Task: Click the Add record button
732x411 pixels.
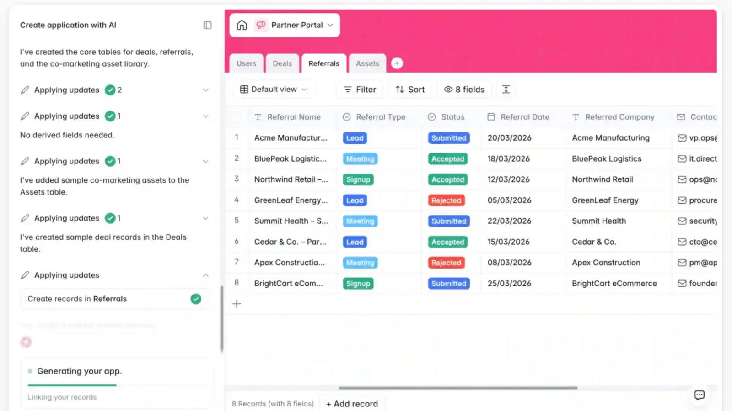Action: 352,404
